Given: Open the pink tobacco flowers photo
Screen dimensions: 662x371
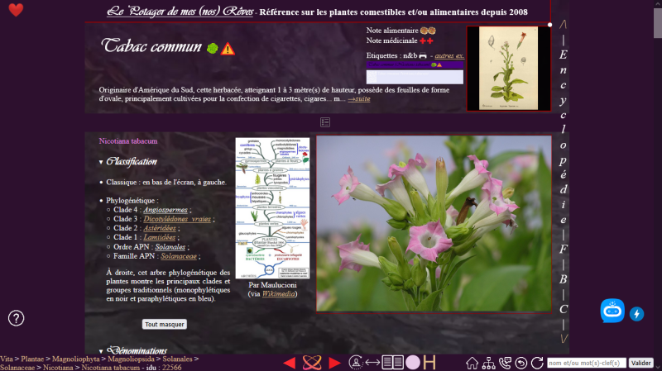Looking at the screenshot, I should tap(434, 223).
